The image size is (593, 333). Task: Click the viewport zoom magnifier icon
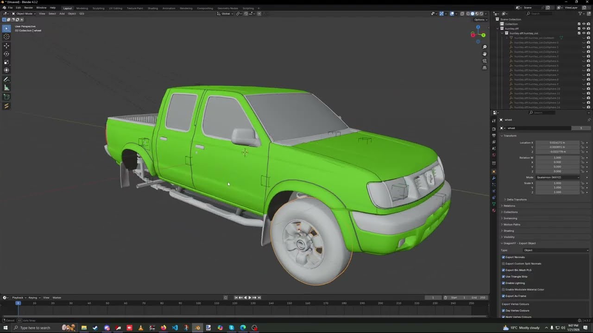coord(485,47)
